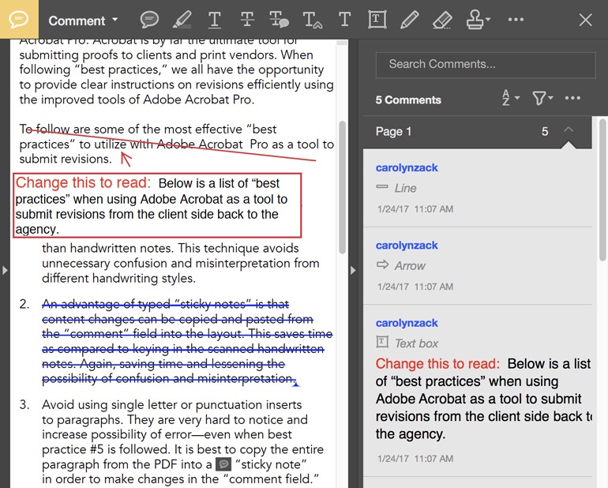Click the sticky note icon in paragraph 3

tap(223, 464)
